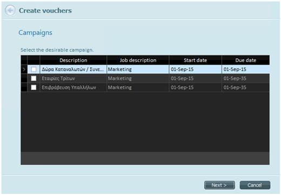281x195 pixels.
Task: Sort by Description column header
Action: coord(73,60)
